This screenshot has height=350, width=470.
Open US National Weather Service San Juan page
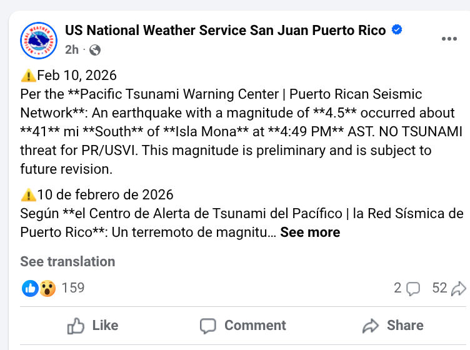[226, 30]
